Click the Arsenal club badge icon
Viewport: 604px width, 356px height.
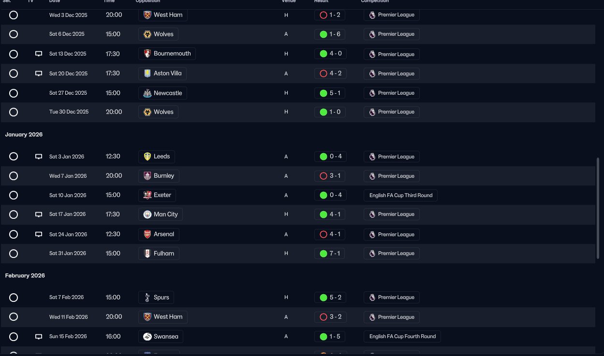click(147, 234)
